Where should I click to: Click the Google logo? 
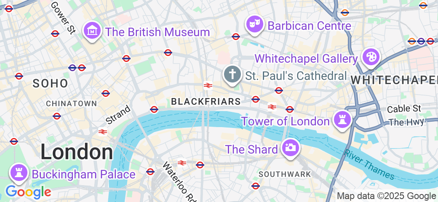pyautogui.click(x=28, y=193)
